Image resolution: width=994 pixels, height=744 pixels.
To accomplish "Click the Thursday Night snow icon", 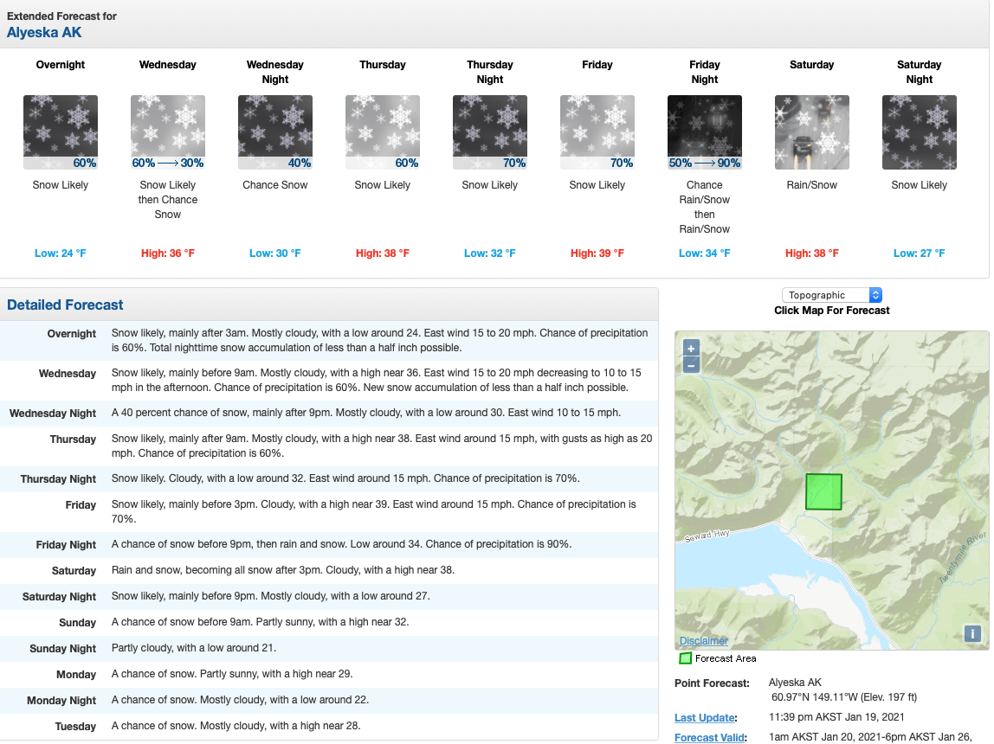I will [x=490, y=131].
